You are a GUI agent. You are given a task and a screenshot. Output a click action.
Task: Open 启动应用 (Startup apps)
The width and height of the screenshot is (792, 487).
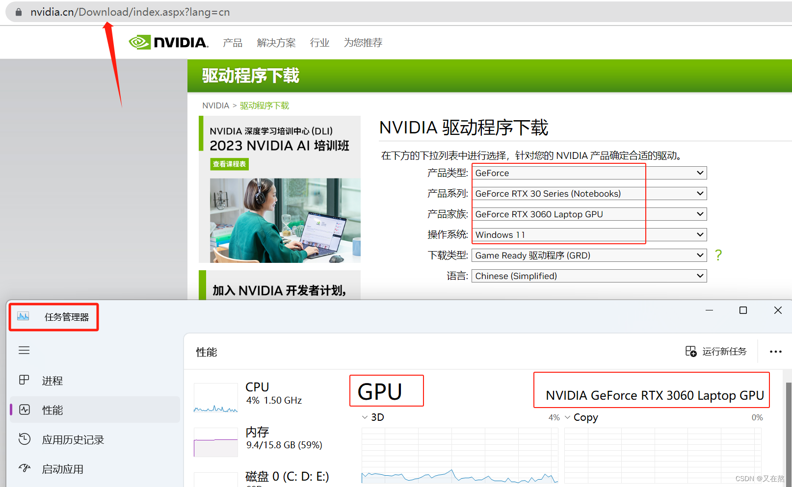coord(62,469)
